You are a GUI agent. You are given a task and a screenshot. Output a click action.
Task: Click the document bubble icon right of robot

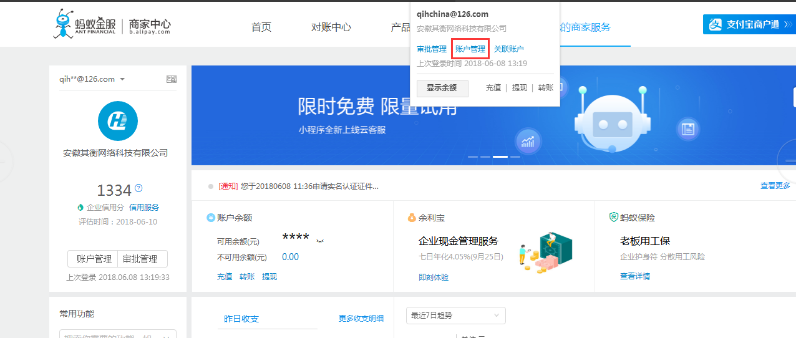pos(687,130)
